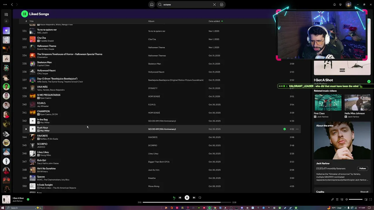Open Windows Start button on taskbar
Image resolution: width=374 pixels, height=210 pixels.
[x=3, y=208]
